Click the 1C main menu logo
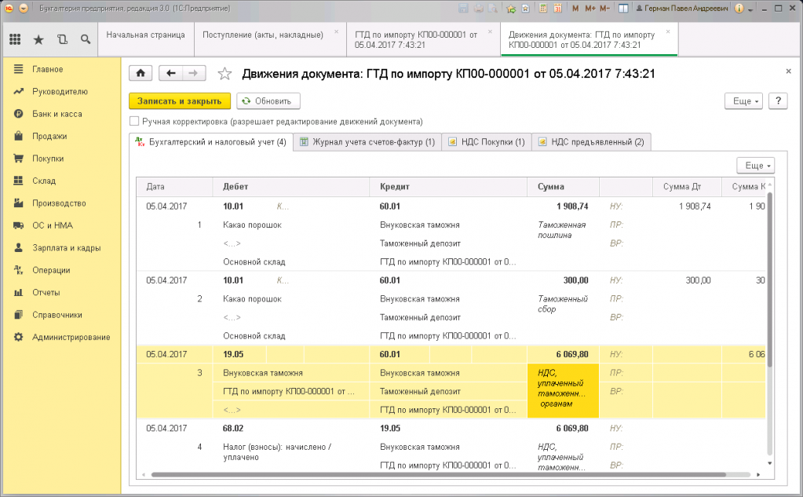 [x=9, y=8]
